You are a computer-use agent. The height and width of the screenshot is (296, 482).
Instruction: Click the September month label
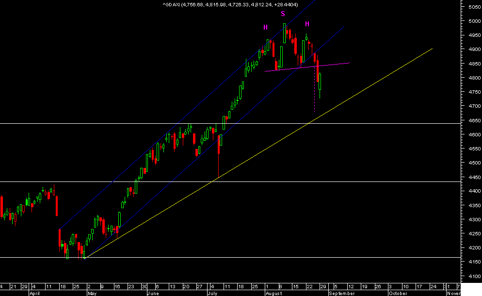point(342,293)
